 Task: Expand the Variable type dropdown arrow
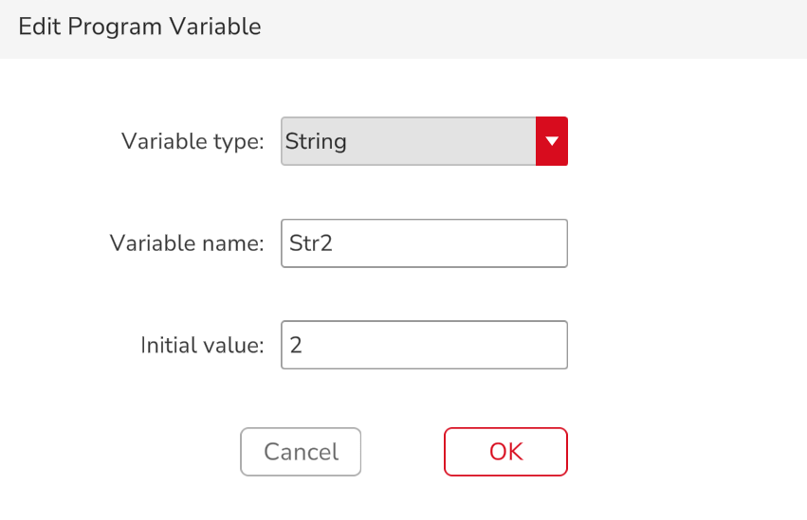point(551,142)
